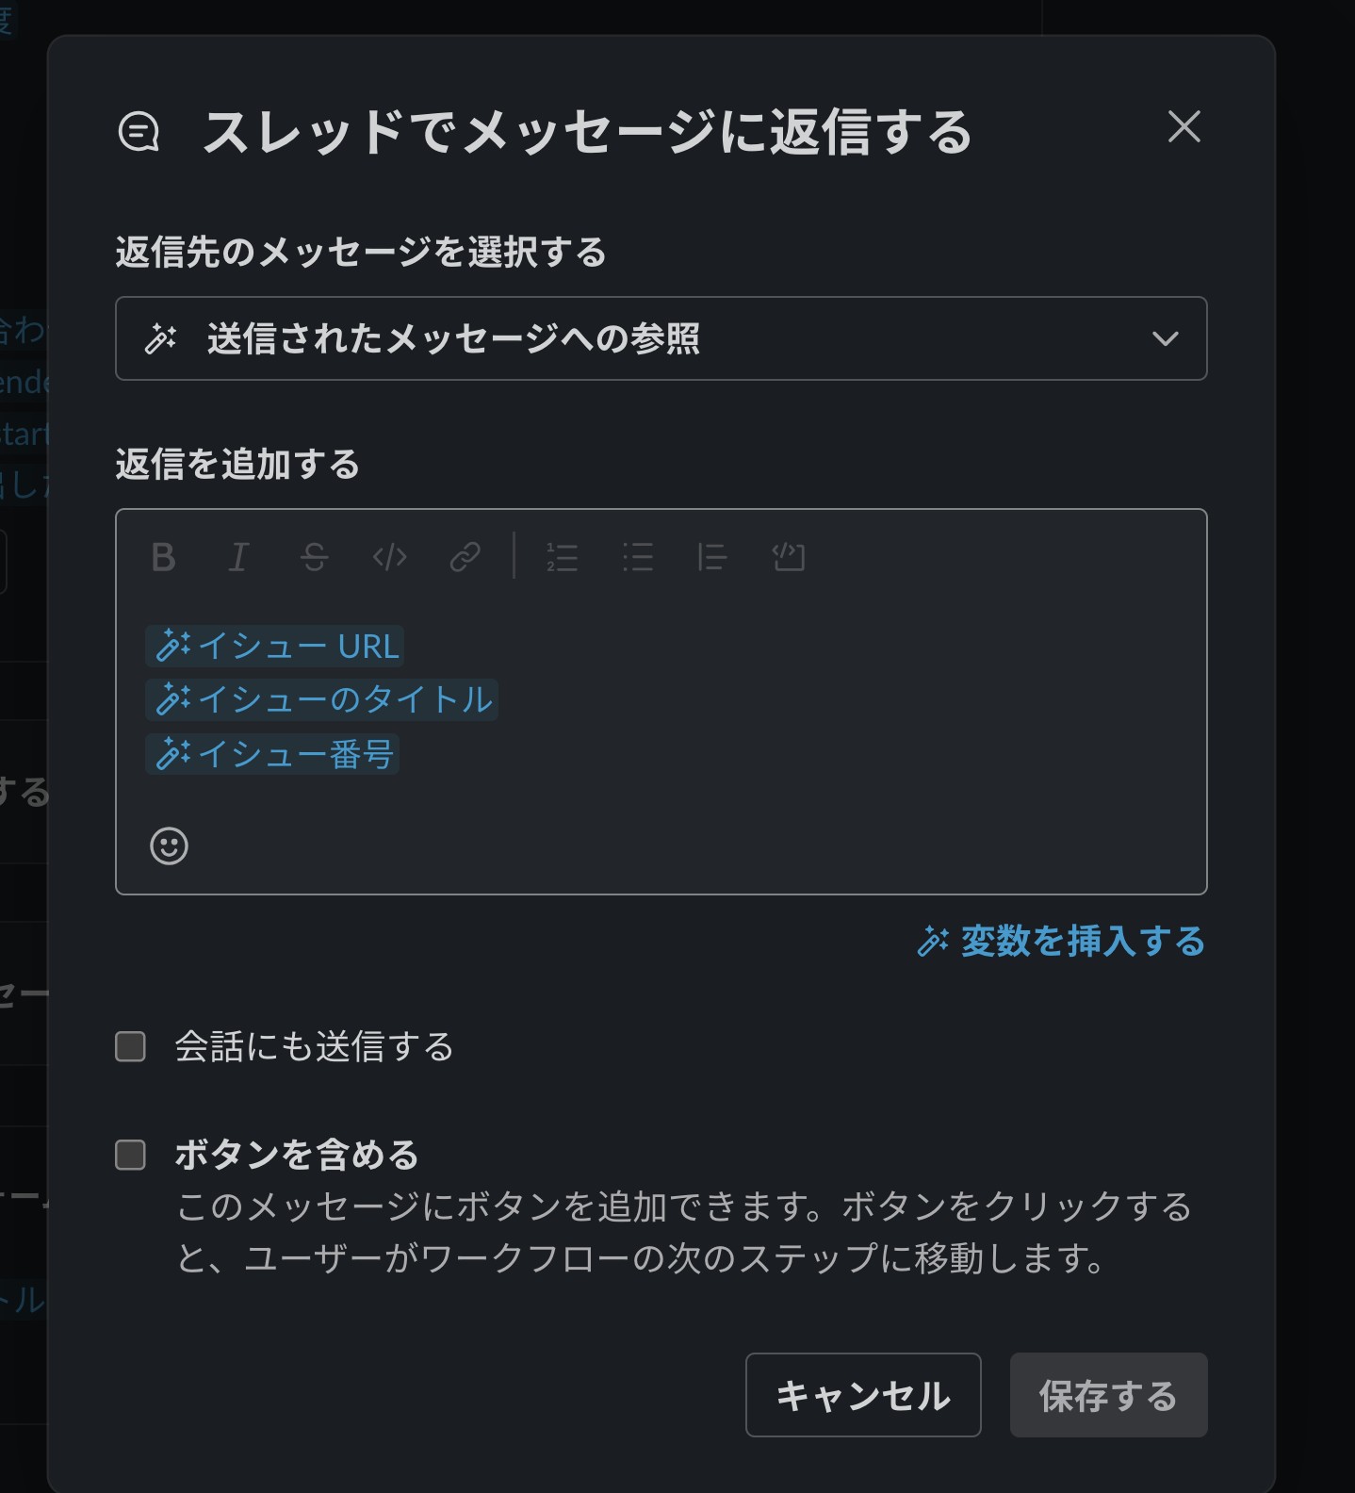Enable 会話にも送信する checkbox
1355x1493 pixels.
coord(129,1046)
